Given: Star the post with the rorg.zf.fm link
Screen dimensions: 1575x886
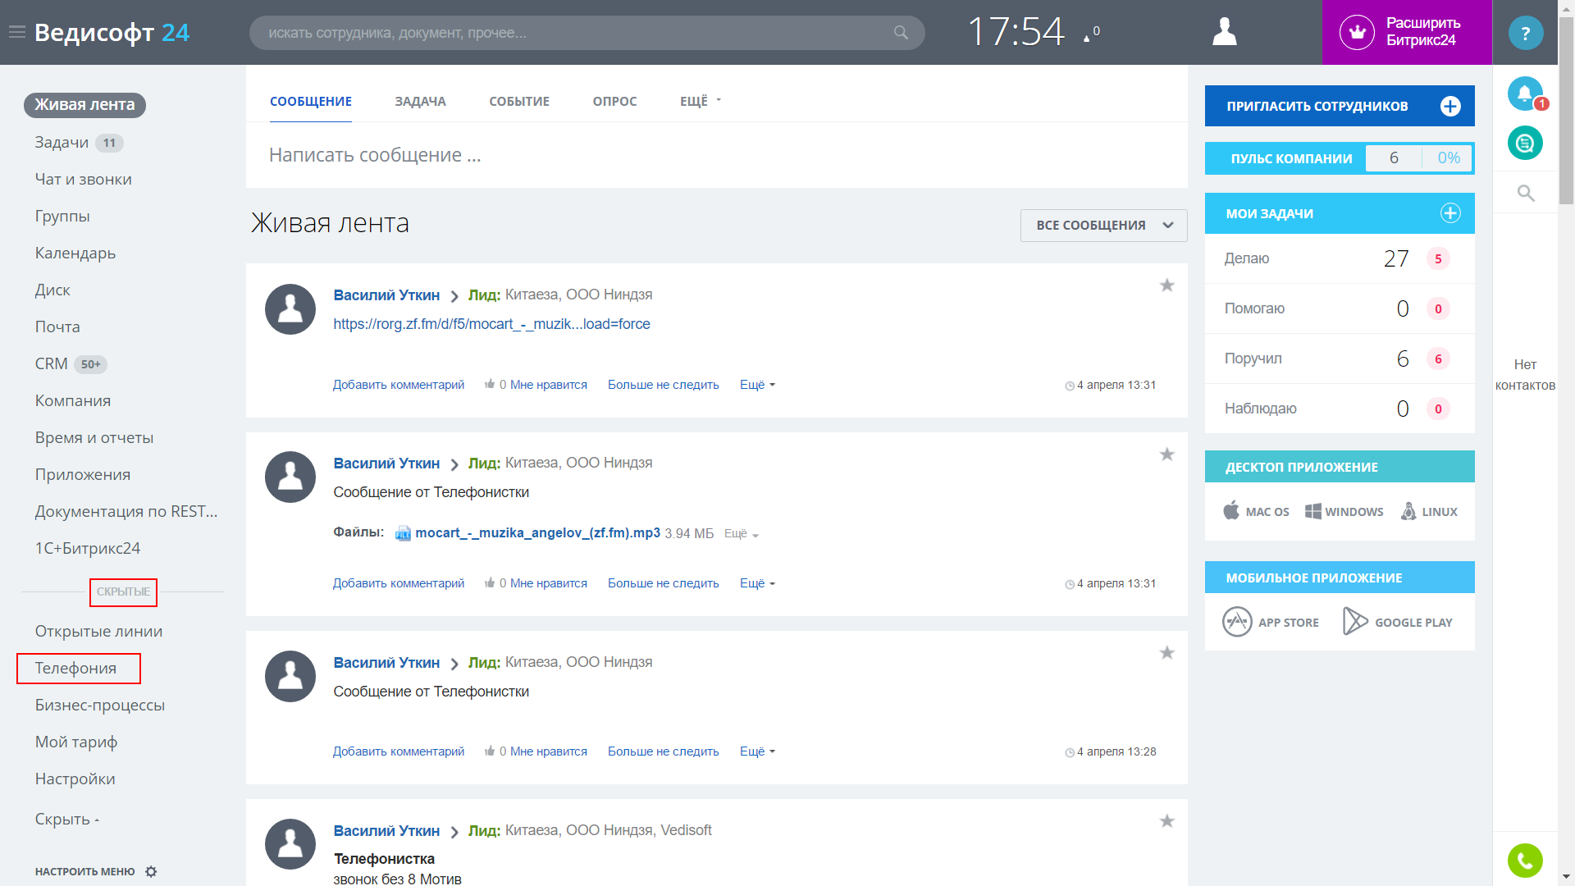Looking at the screenshot, I should (x=1166, y=285).
